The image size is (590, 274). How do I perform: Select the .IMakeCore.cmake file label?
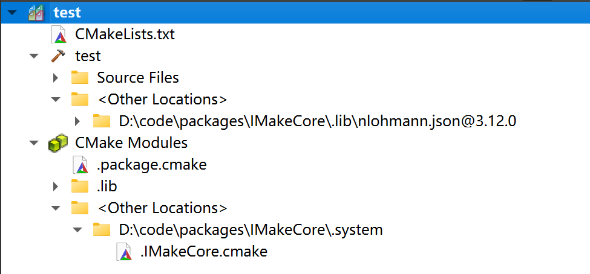click(x=203, y=252)
